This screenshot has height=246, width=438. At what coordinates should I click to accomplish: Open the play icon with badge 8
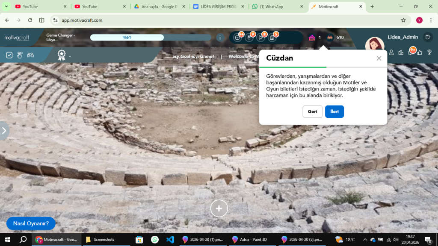tap(260, 38)
